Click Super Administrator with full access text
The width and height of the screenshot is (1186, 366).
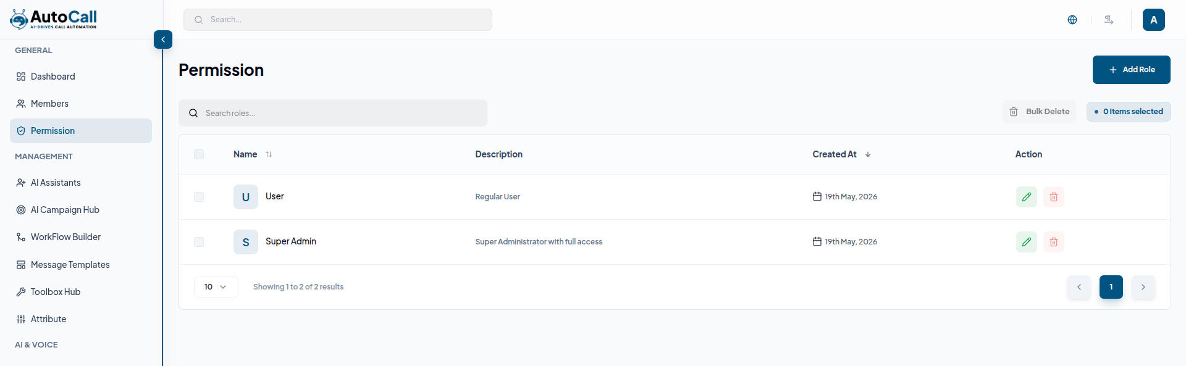point(539,242)
